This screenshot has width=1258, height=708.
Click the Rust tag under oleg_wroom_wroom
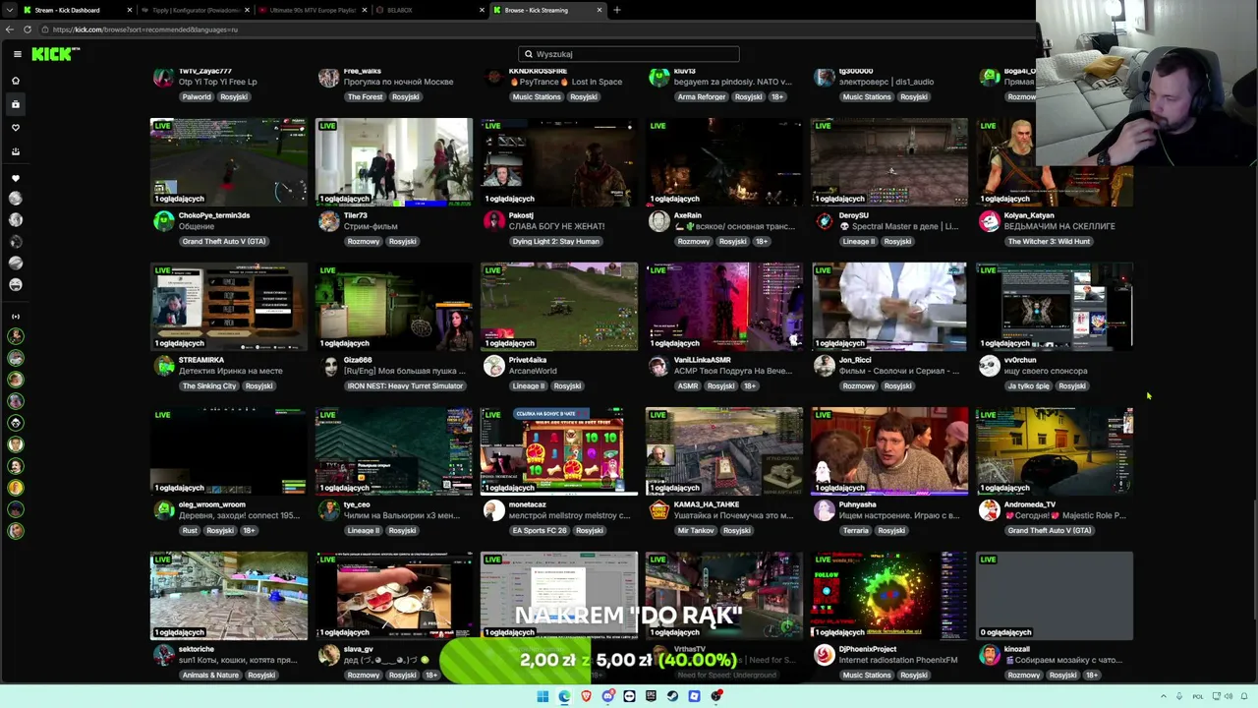point(190,531)
